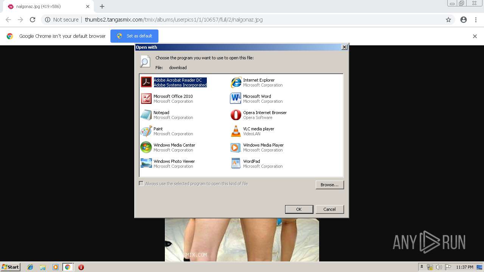Open Internet Explorer from the taskbar

pyautogui.click(x=30, y=267)
